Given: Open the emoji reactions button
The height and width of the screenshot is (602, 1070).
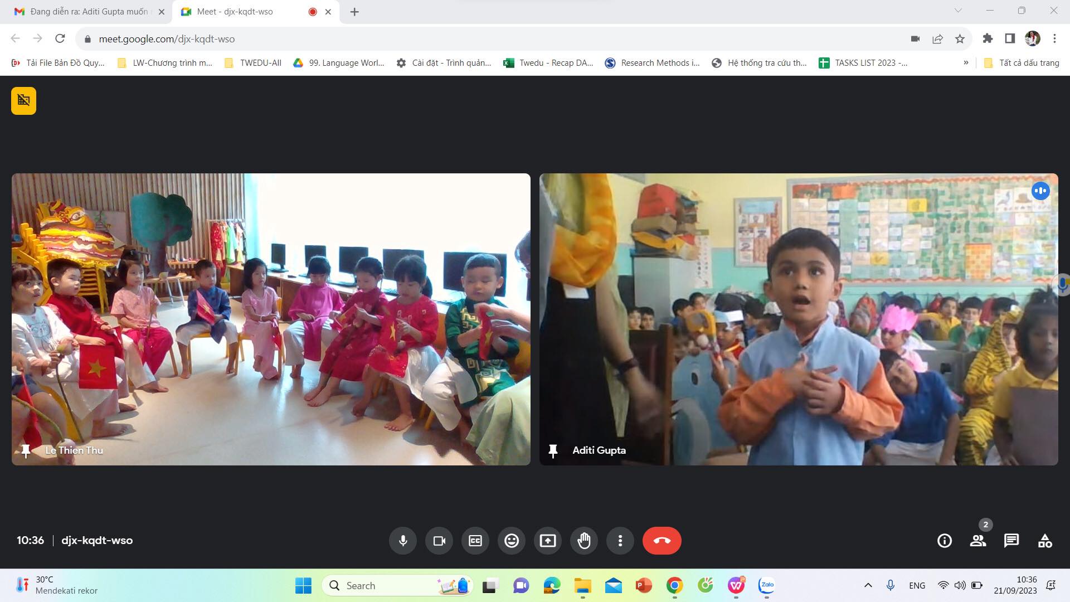Looking at the screenshot, I should point(512,541).
